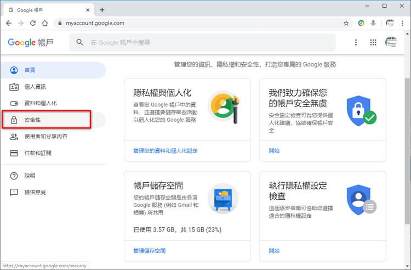Image resolution: width=411 pixels, height=270 pixels.
Task: Click the privacy checkup shield illustration
Action: 361,200
